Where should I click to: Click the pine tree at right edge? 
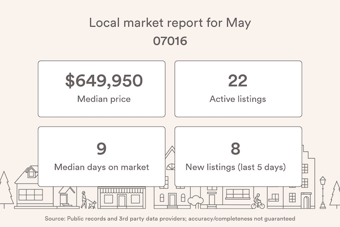335,194
